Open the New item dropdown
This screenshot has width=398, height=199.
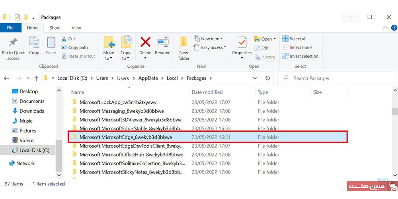point(208,39)
